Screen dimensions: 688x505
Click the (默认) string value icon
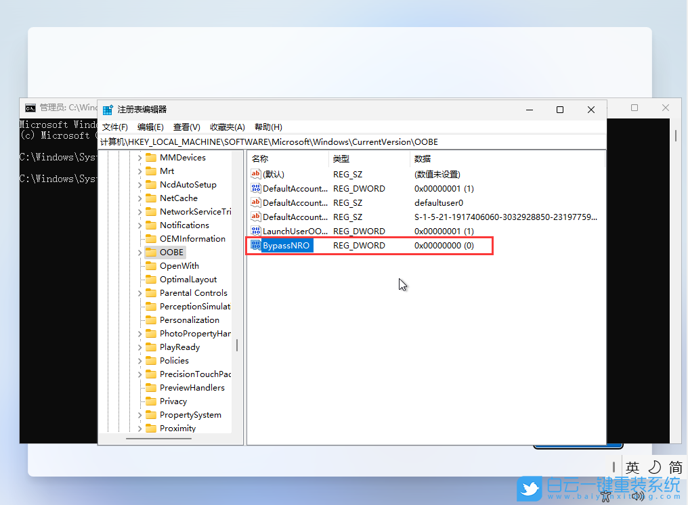256,174
